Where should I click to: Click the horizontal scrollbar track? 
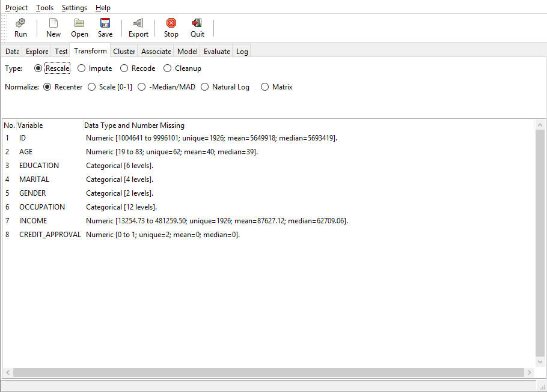pyautogui.click(x=269, y=372)
